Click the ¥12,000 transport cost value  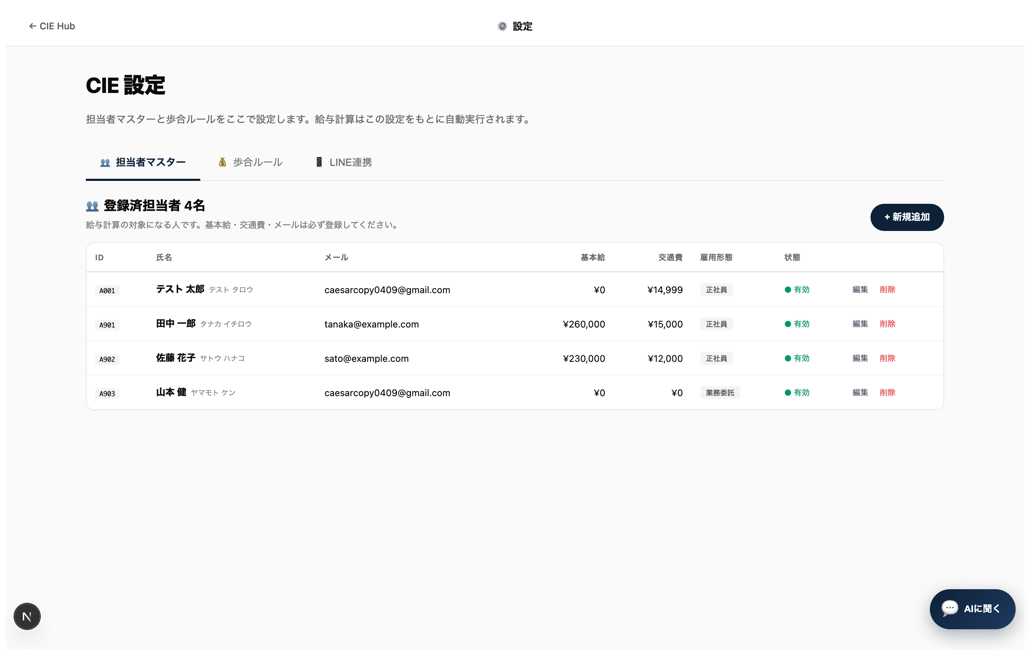[665, 358]
